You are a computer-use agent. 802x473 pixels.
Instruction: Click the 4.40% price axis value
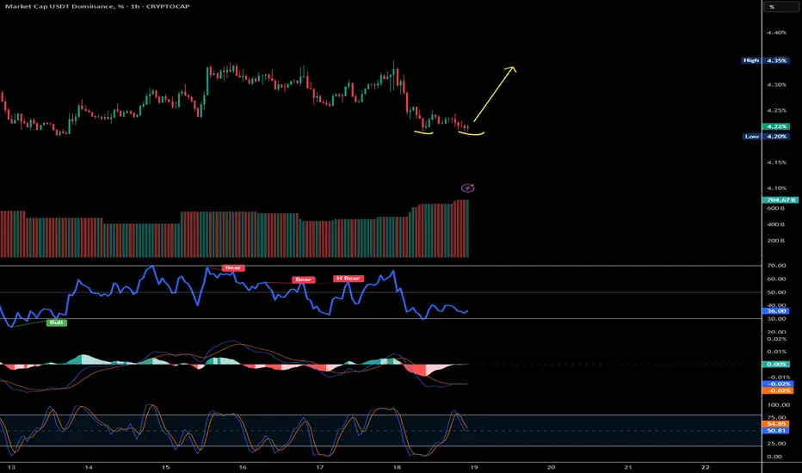[776, 33]
